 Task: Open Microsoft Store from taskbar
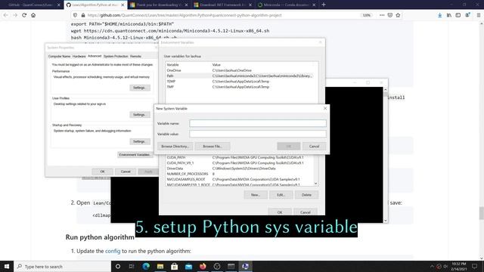click(x=175, y=267)
